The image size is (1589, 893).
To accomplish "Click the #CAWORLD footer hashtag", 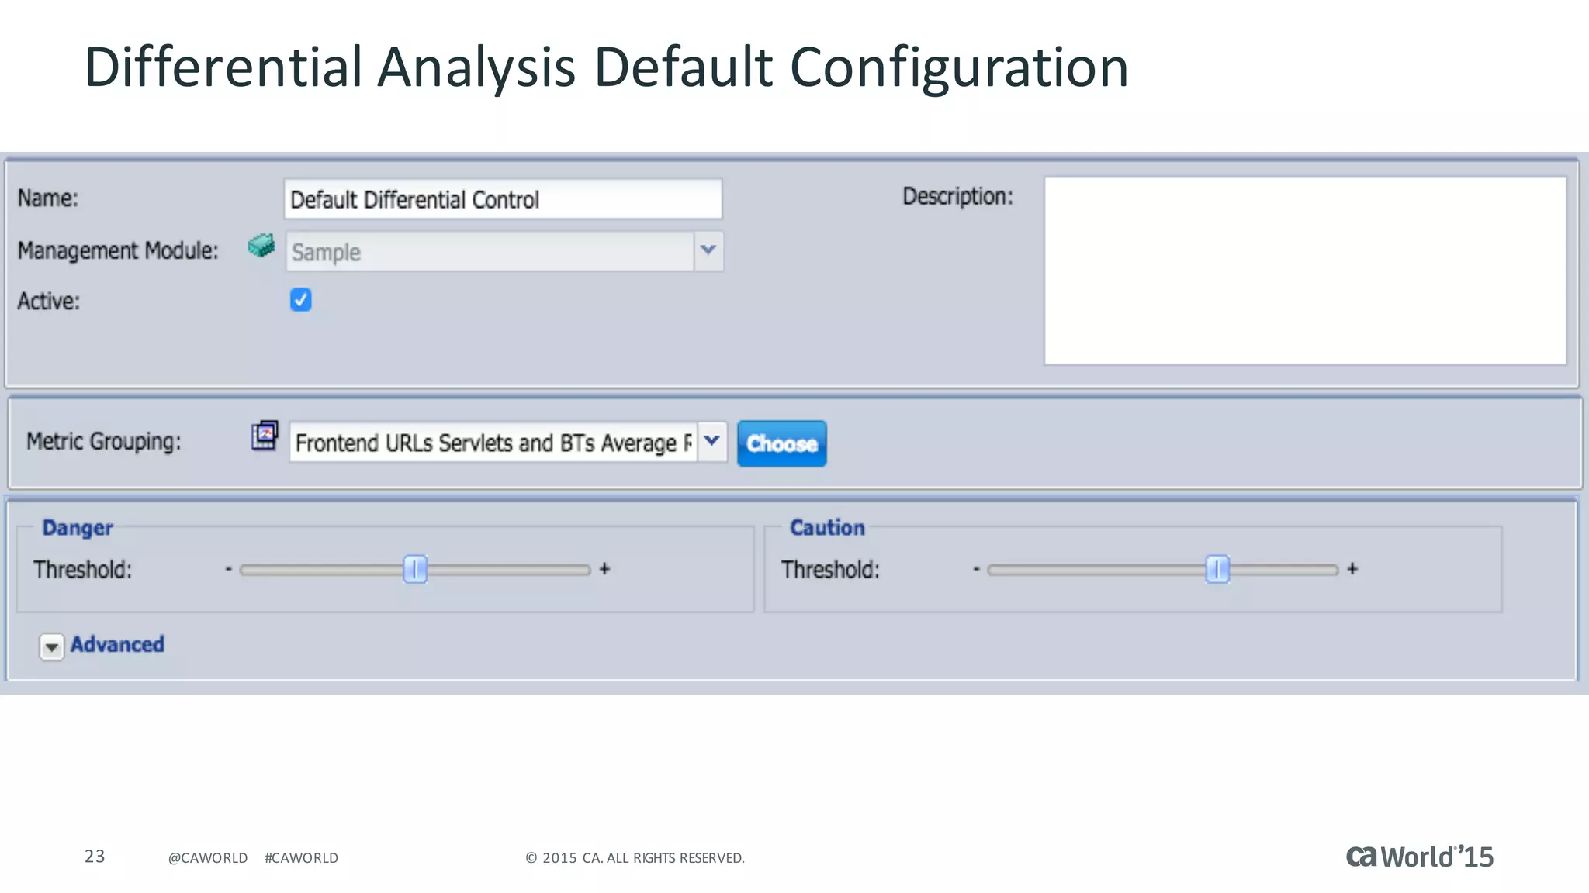I will [301, 858].
